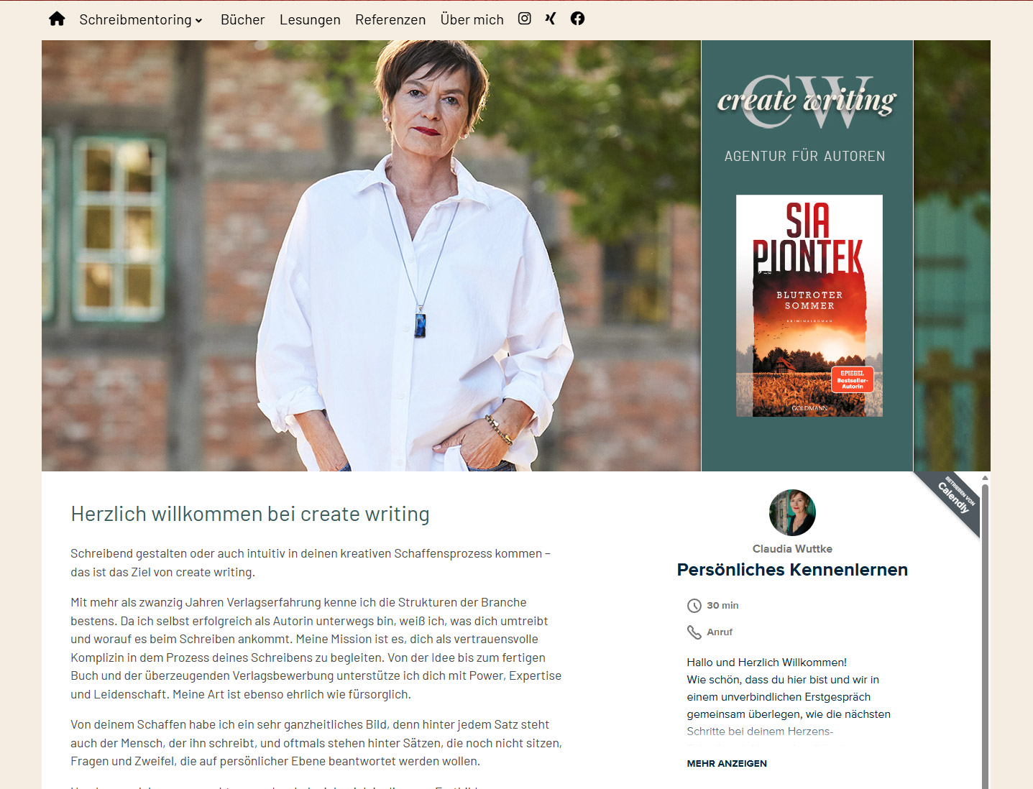Image resolution: width=1033 pixels, height=789 pixels.
Task: Open the Instagram profile icon
Action: point(525,19)
